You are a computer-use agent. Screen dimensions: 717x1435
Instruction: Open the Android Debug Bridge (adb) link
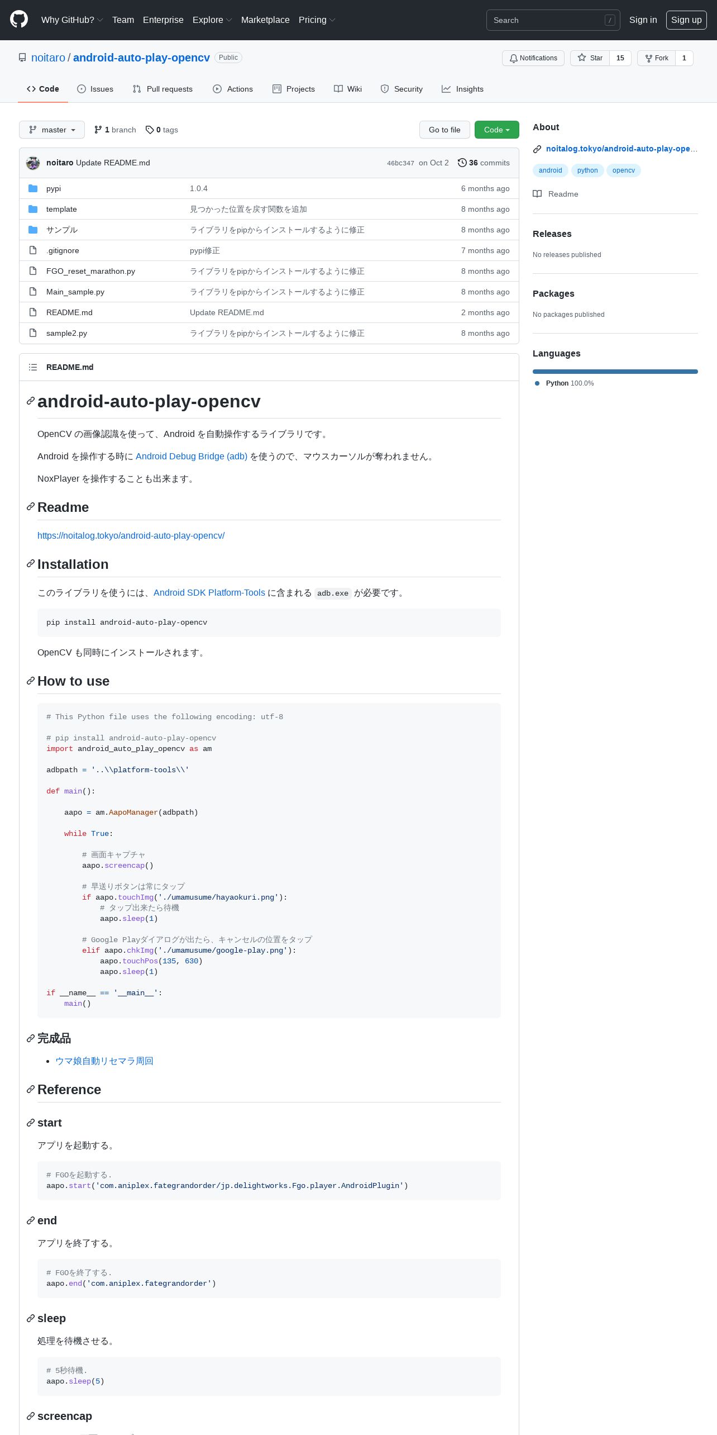[x=192, y=456]
